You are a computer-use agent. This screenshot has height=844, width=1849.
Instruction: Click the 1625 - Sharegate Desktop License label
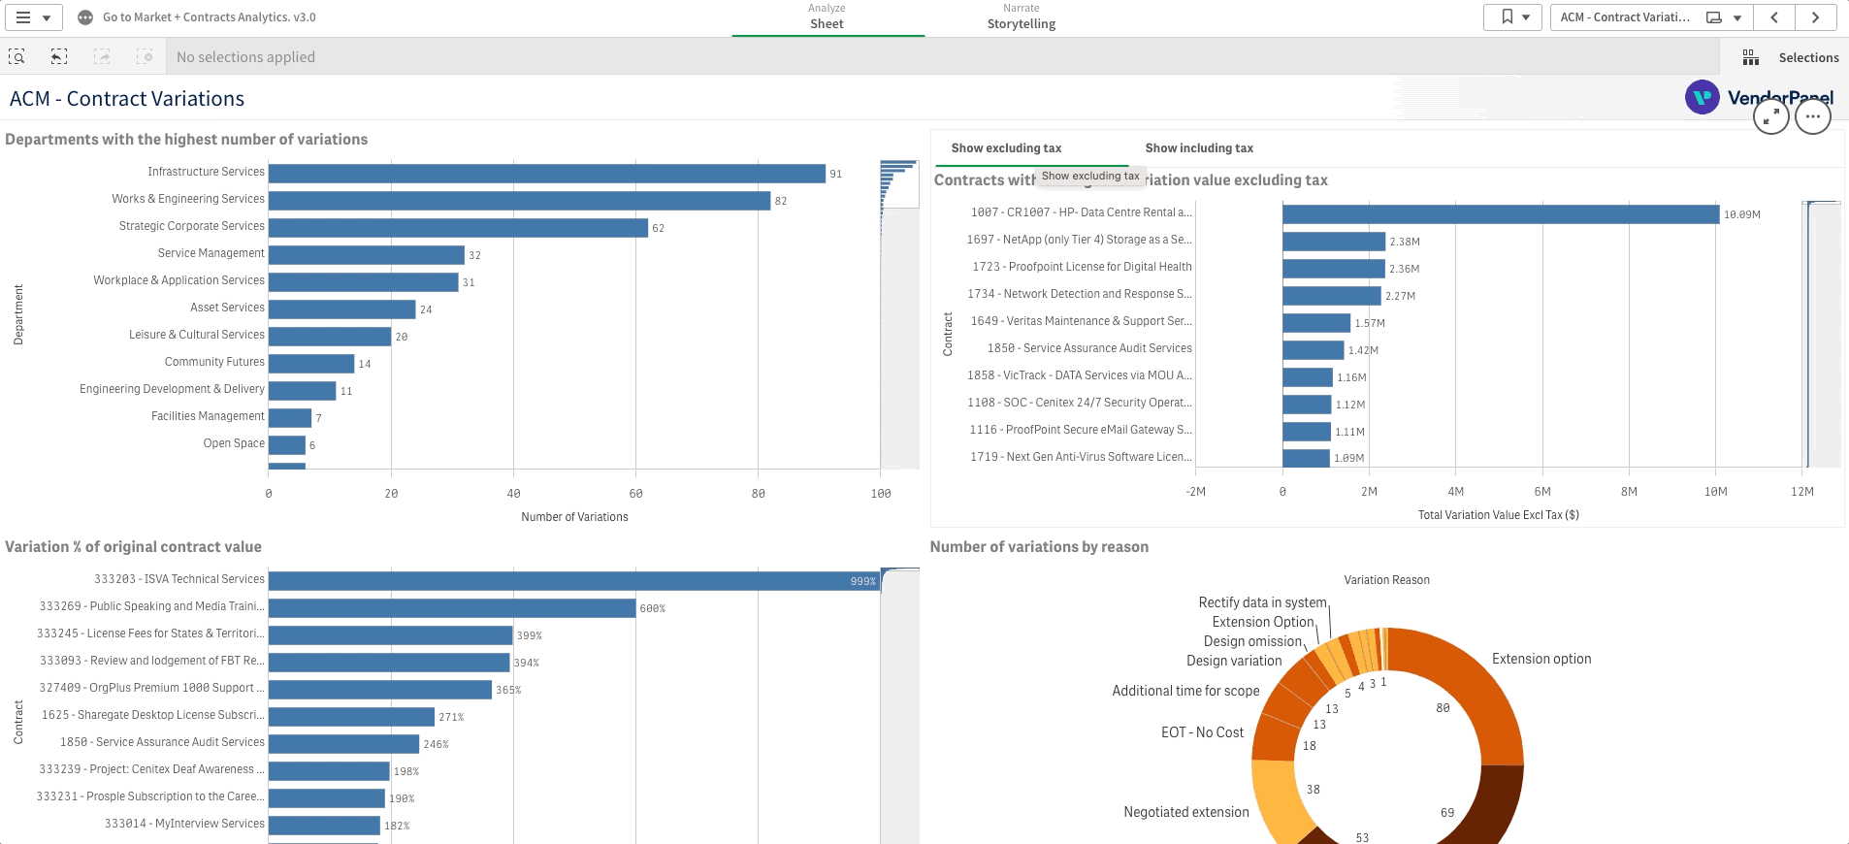(152, 715)
